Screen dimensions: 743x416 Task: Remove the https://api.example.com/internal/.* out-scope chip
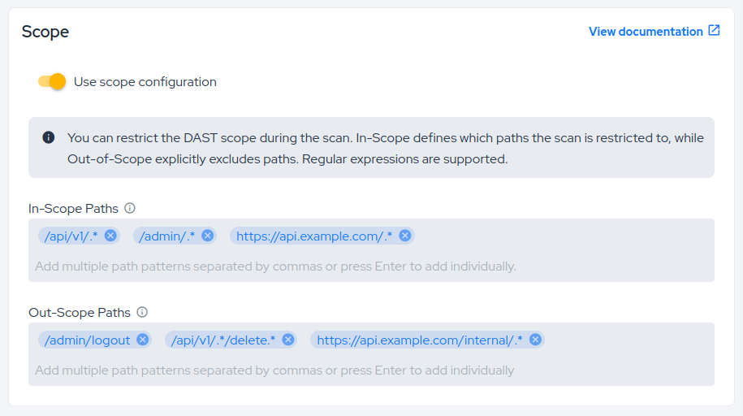(x=535, y=340)
